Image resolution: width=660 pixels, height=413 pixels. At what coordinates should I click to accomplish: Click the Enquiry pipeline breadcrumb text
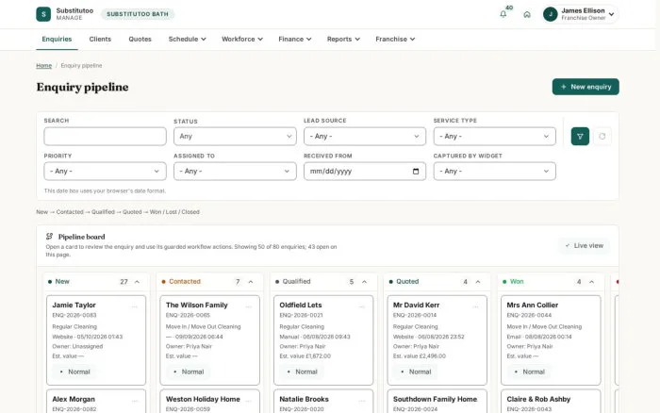(x=81, y=66)
